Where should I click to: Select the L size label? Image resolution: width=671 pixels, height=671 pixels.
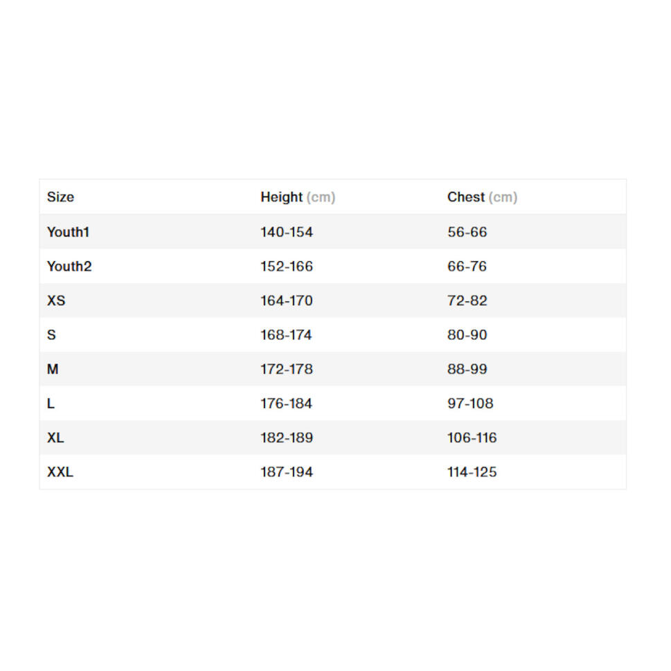click(x=51, y=404)
